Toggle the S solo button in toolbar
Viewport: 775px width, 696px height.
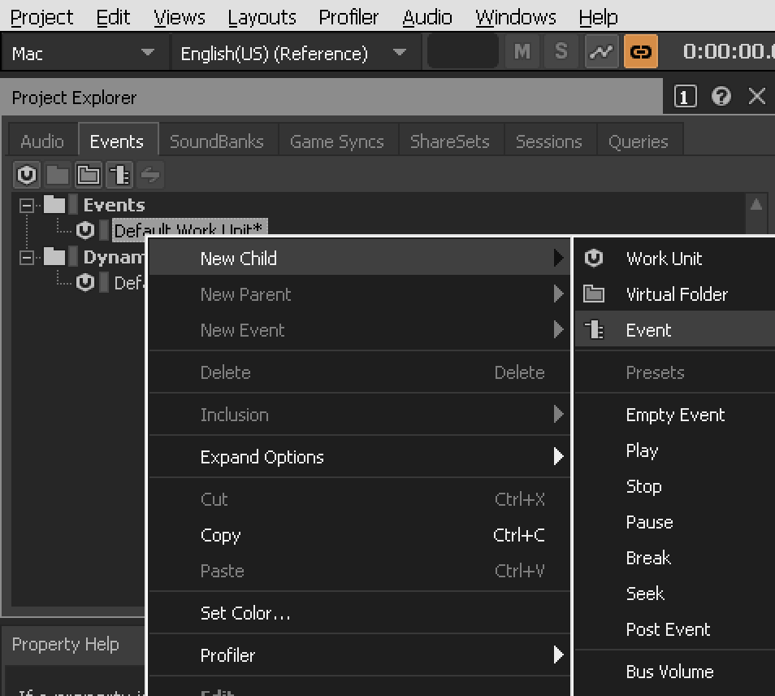(561, 51)
